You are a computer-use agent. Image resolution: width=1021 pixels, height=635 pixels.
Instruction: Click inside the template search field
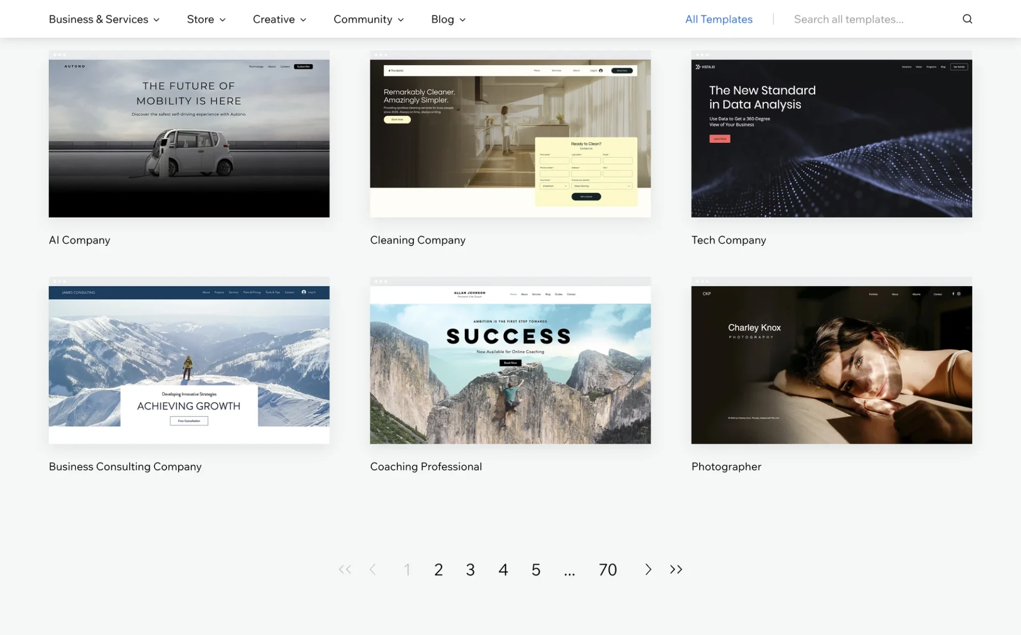[848, 19]
